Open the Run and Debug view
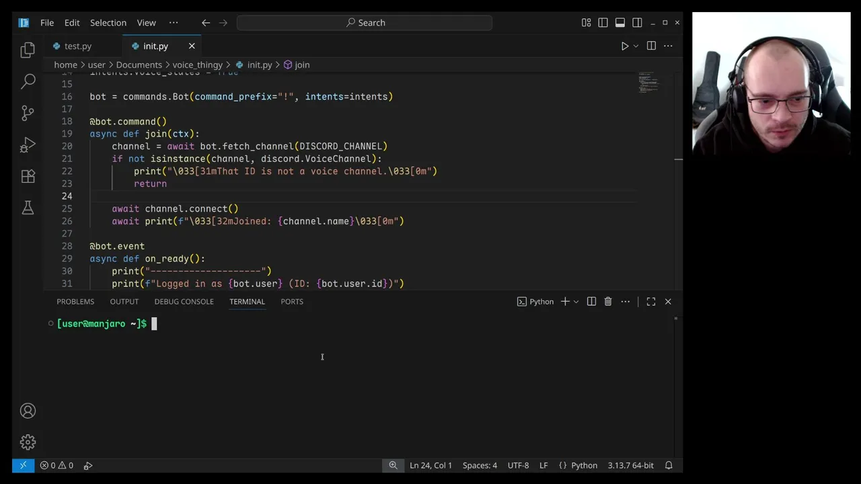This screenshot has height=484, width=861. click(x=28, y=145)
